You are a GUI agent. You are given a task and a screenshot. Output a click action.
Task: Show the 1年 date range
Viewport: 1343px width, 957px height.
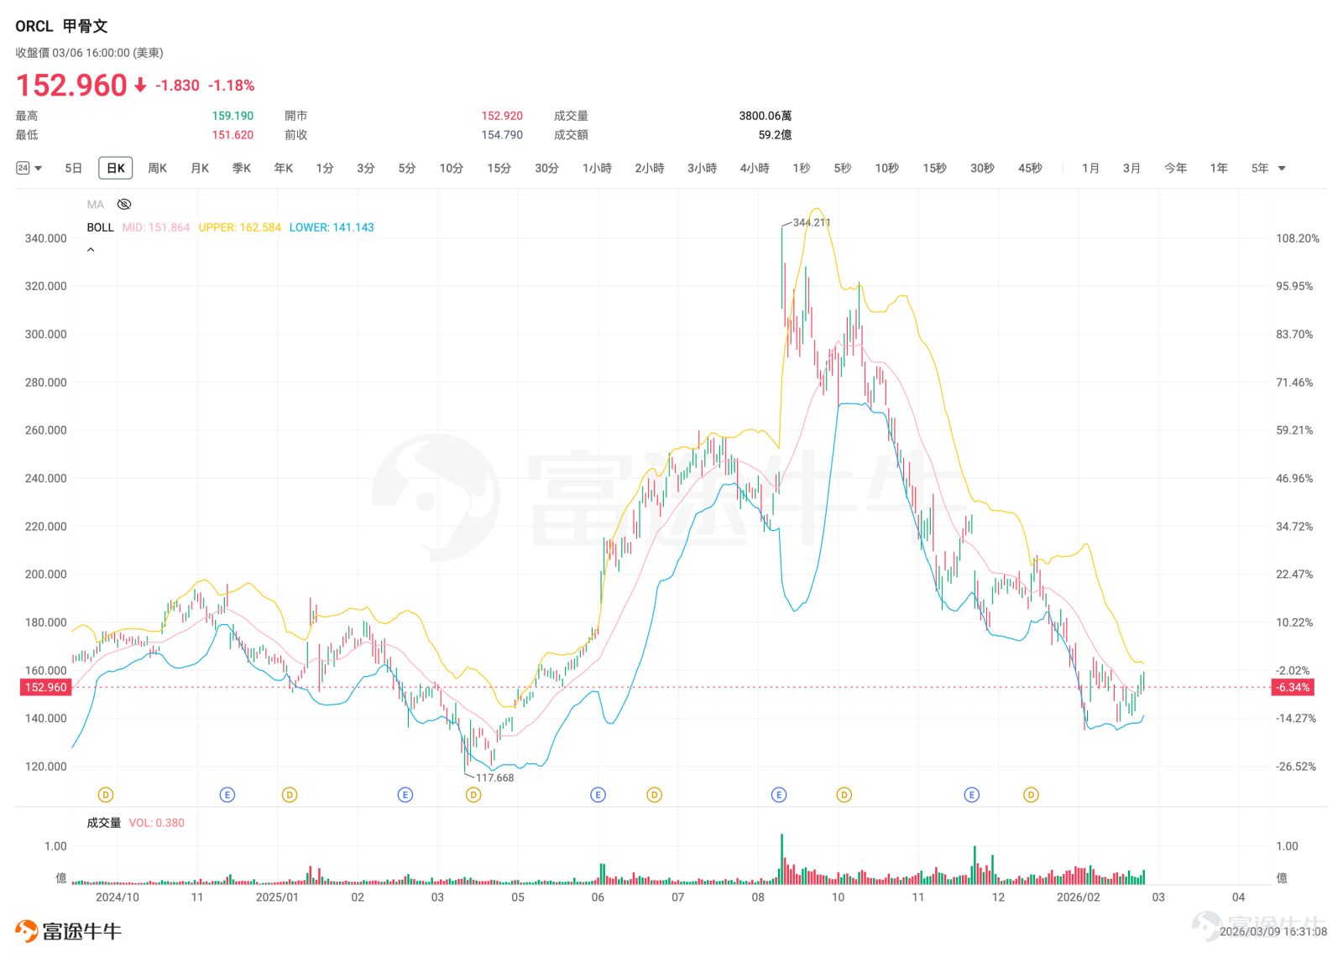point(1219,169)
